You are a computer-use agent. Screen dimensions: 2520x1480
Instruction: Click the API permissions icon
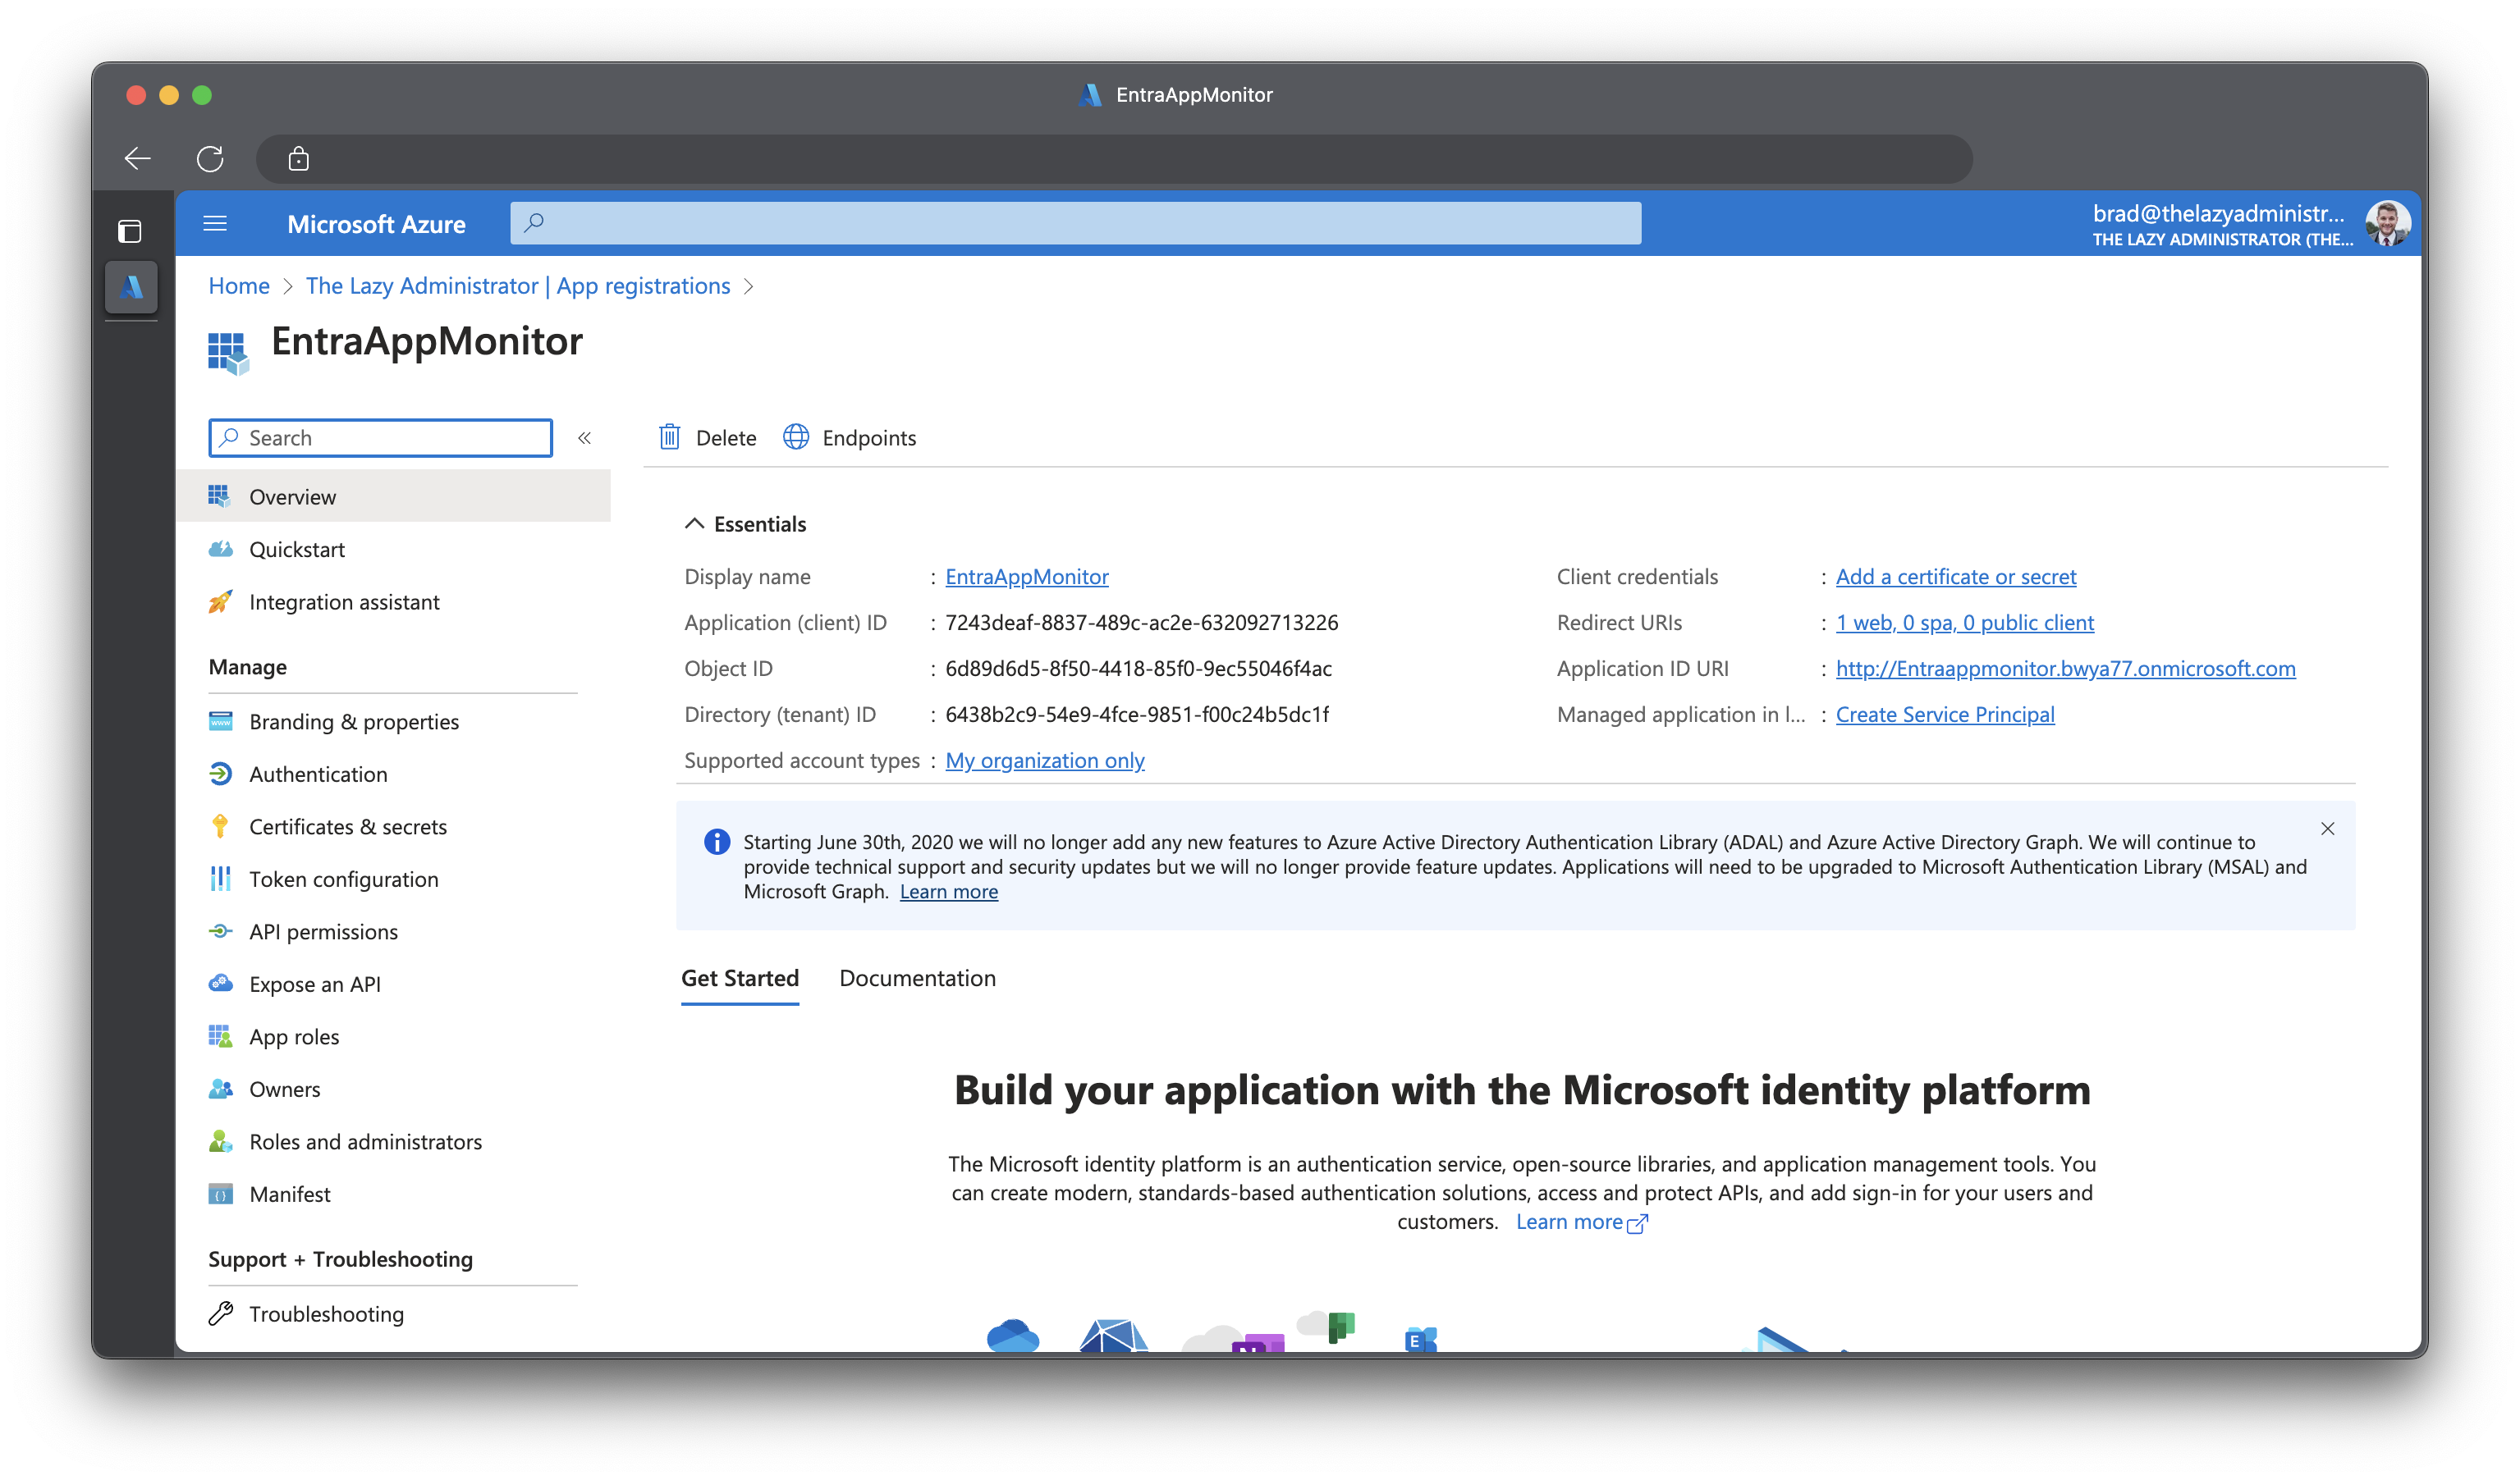220,931
